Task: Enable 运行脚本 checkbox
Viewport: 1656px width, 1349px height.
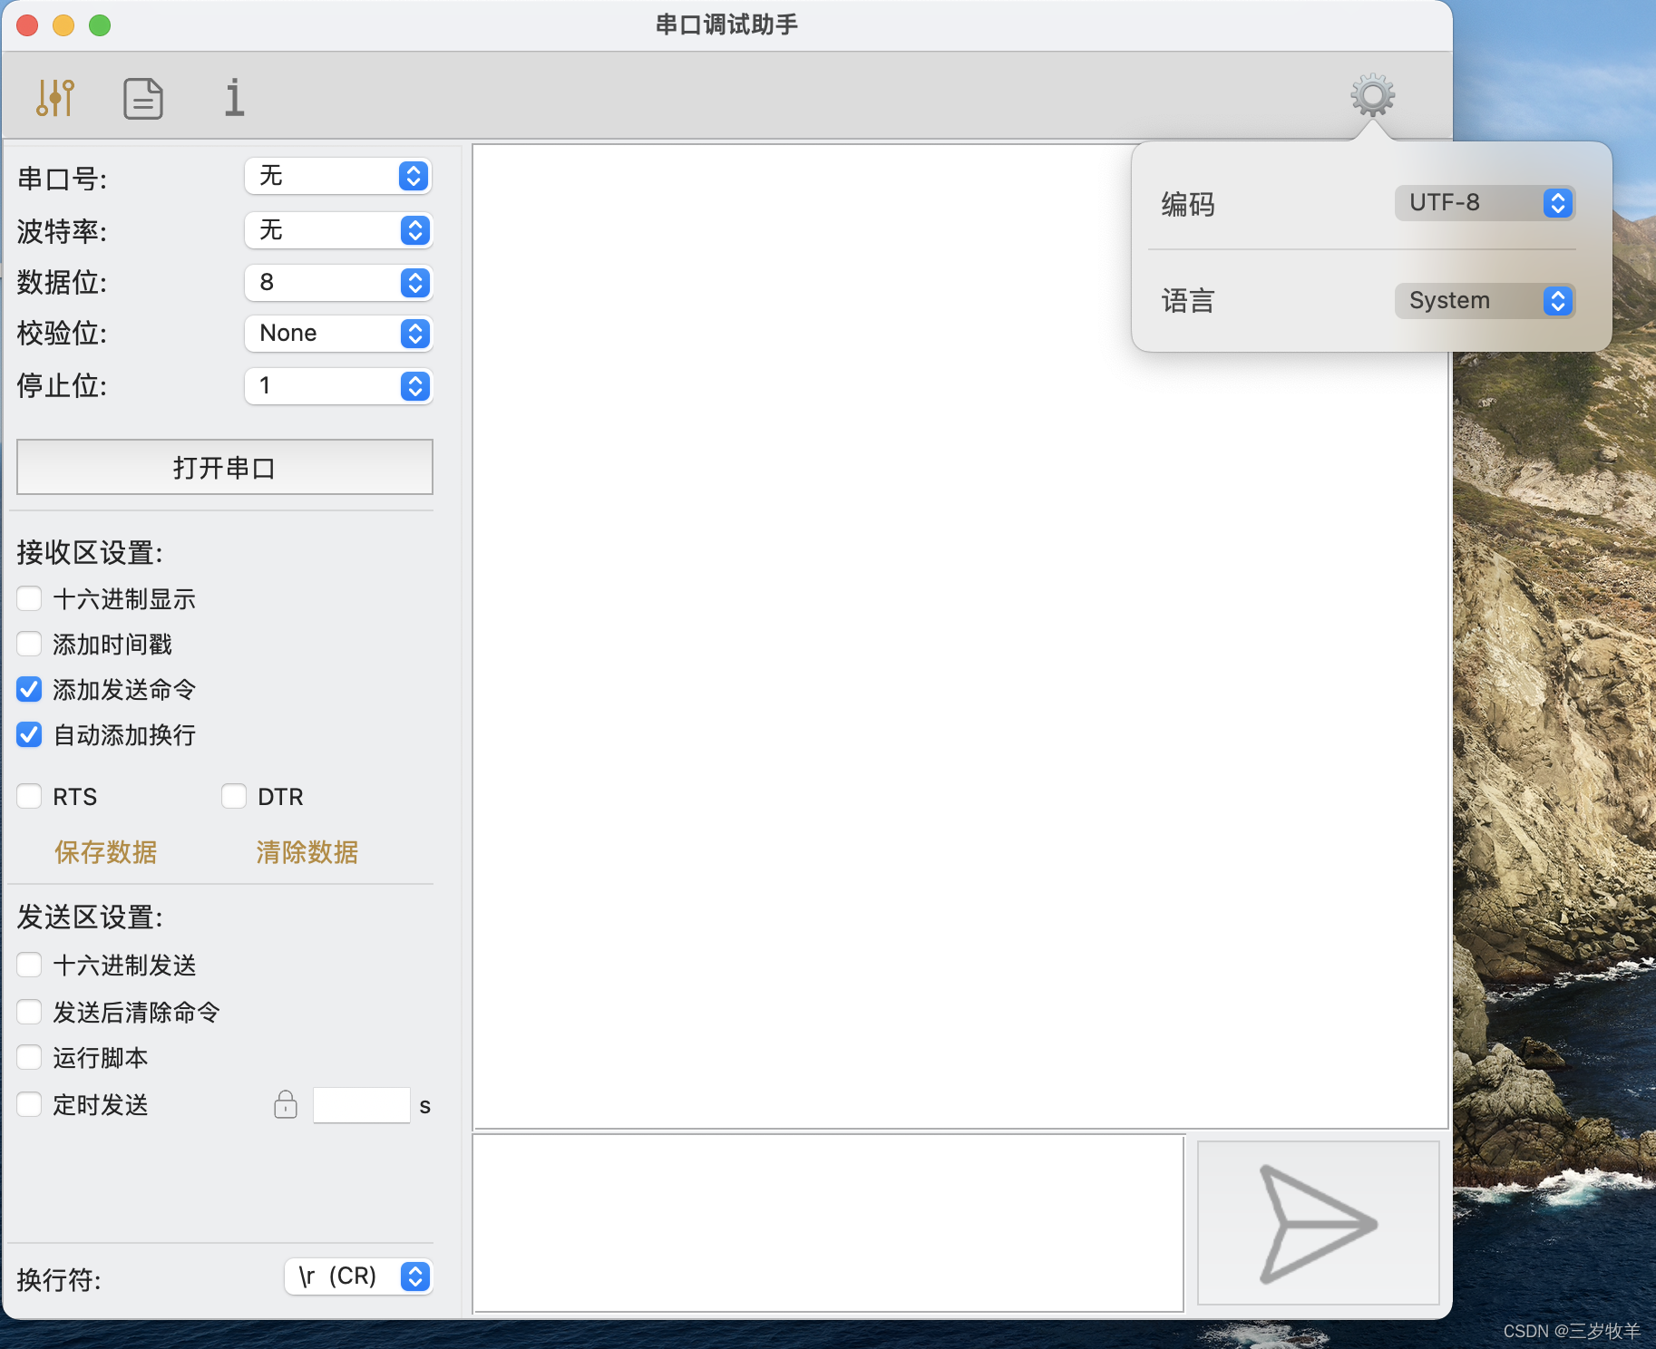Action: pyautogui.click(x=29, y=1057)
